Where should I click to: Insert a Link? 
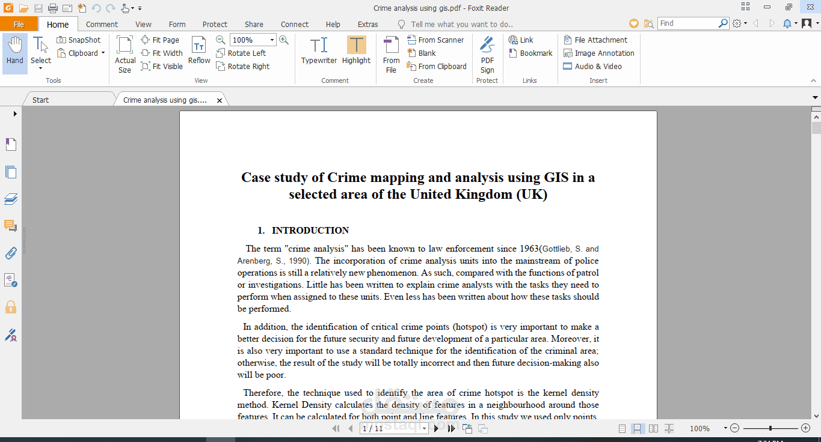(521, 40)
